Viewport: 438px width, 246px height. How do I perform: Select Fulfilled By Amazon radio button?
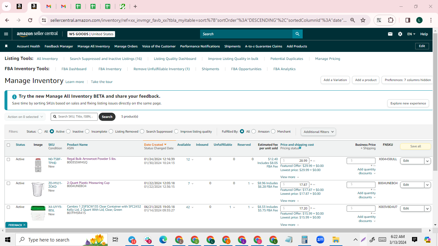coord(254,131)
